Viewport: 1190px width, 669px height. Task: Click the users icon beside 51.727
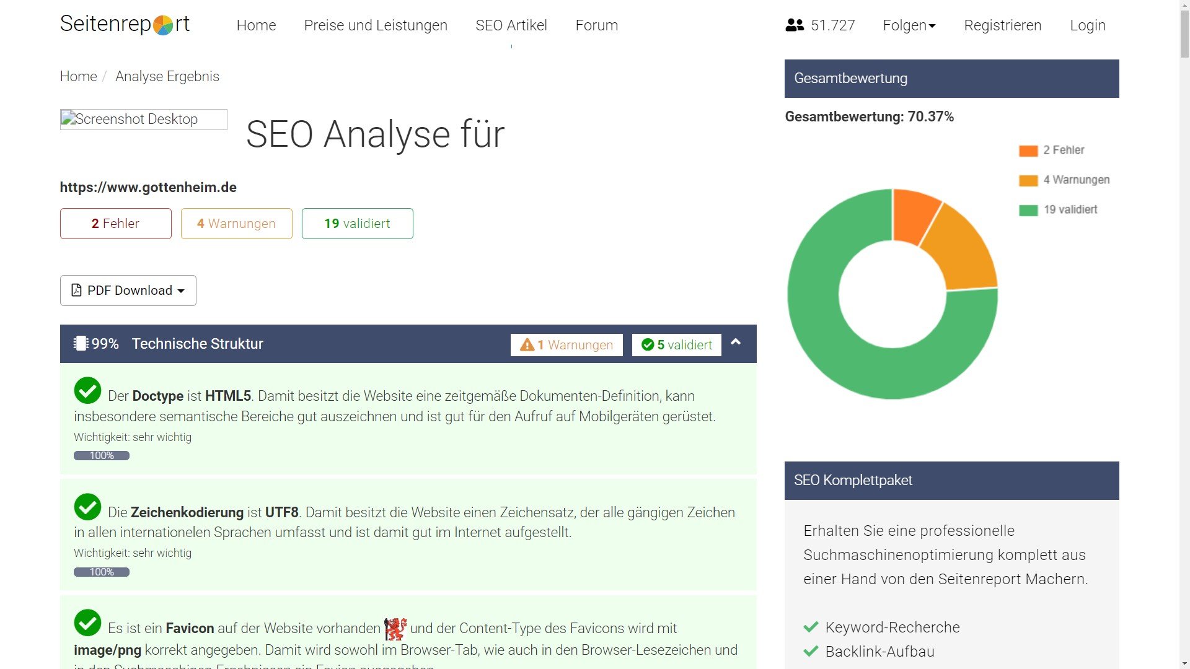794,25
